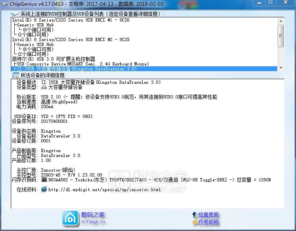This screenshot has height=231, width=296.
Task: Click the Toshiba TH58TEG9D2JTA80 flash ID text
Action: pyautogui.click(x=110, y=180)
